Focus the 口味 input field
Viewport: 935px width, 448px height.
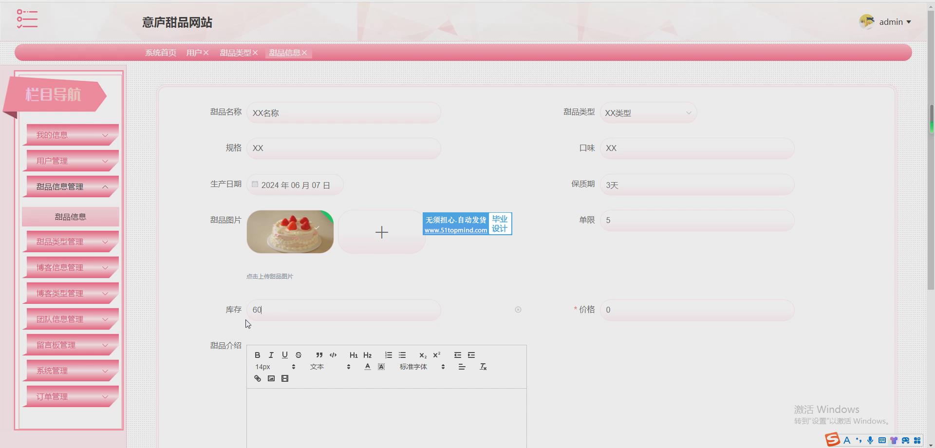(x=697, y=148)
